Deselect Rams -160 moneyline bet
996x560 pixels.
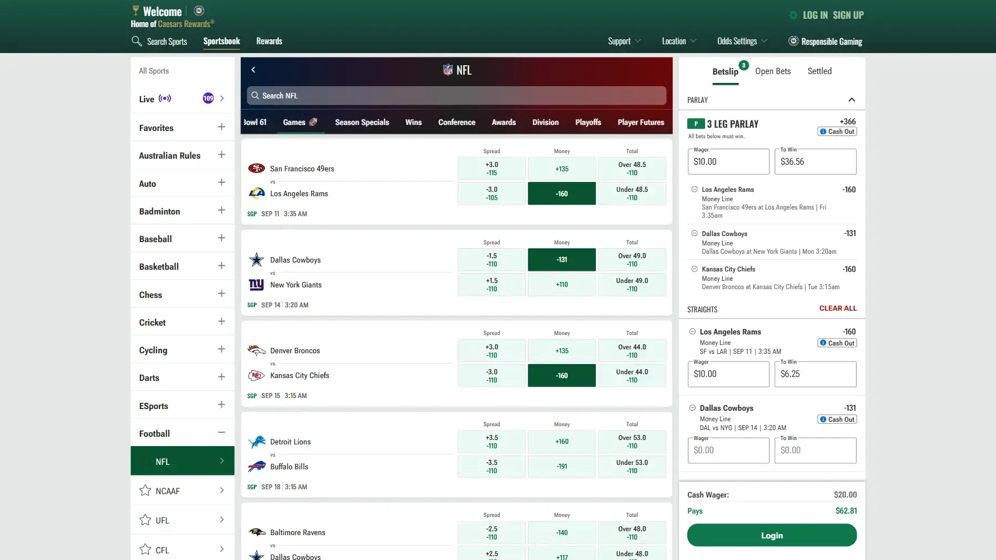[562, 193]
